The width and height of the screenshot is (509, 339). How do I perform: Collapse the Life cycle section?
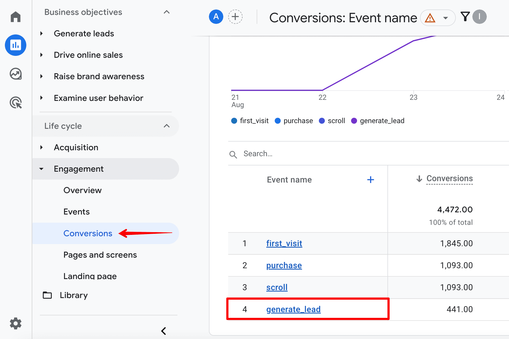point(167,126)
